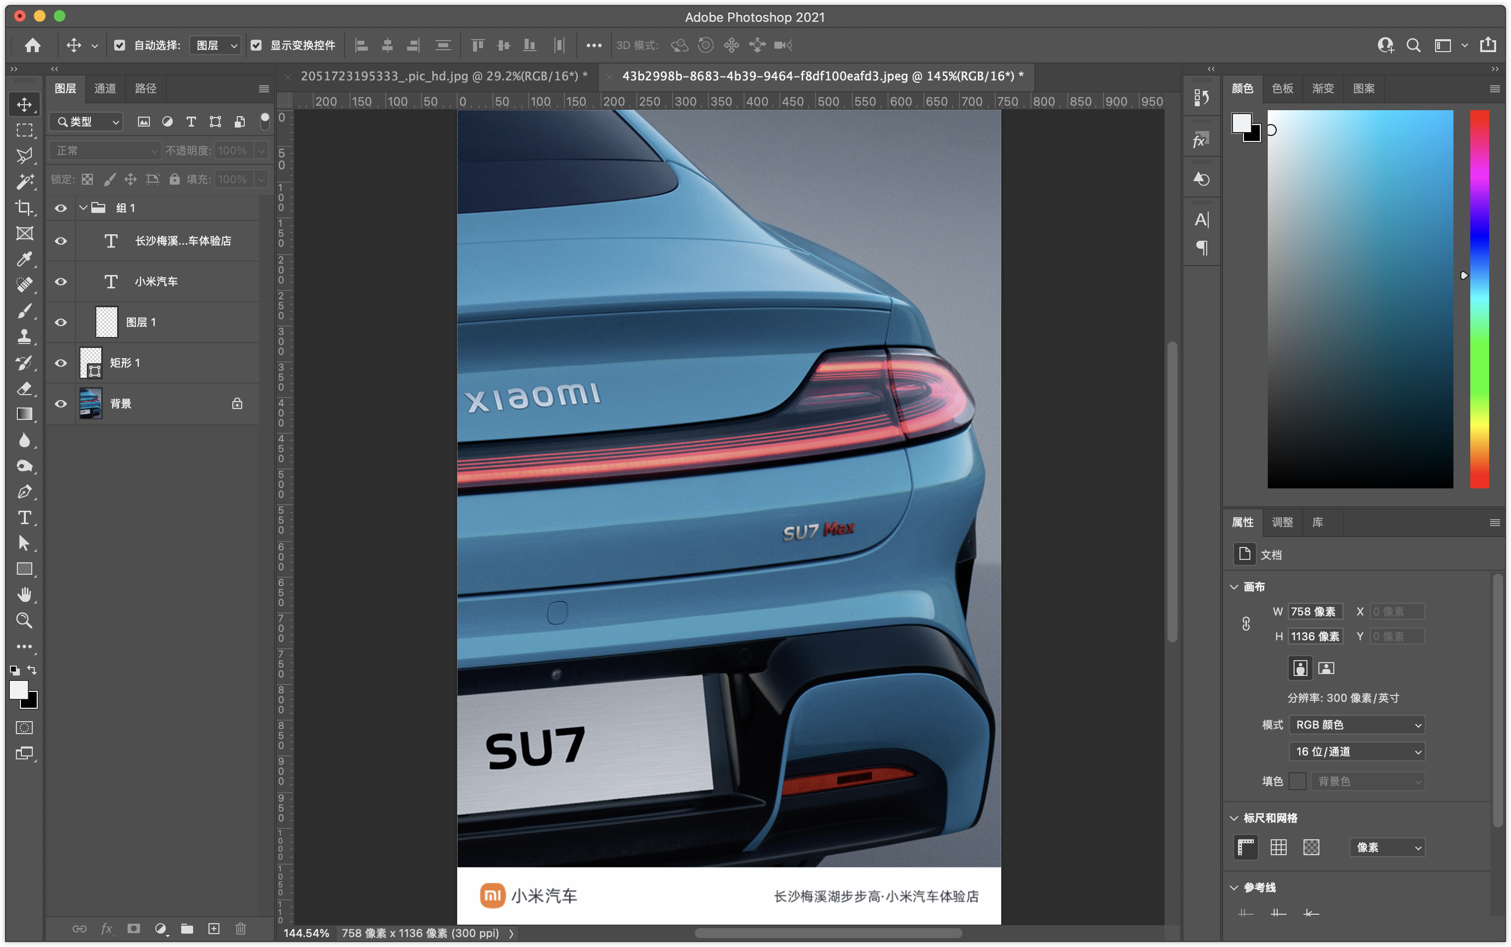The height and width of the screenshot is (947, 1511).
Task: Open the search icon at top right
Action: click(x=1413, y=45)
